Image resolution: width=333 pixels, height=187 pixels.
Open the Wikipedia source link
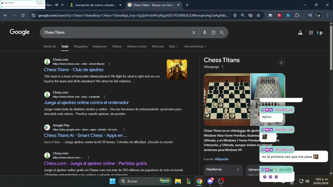click(221, 159)
